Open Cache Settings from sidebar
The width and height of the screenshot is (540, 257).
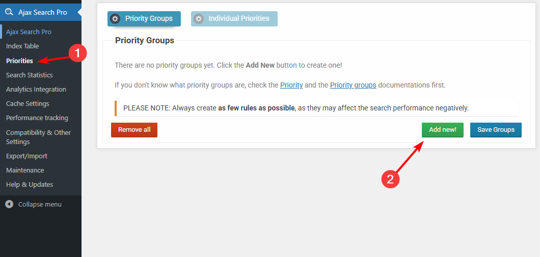pyautogui.click(x=28, y=103)
